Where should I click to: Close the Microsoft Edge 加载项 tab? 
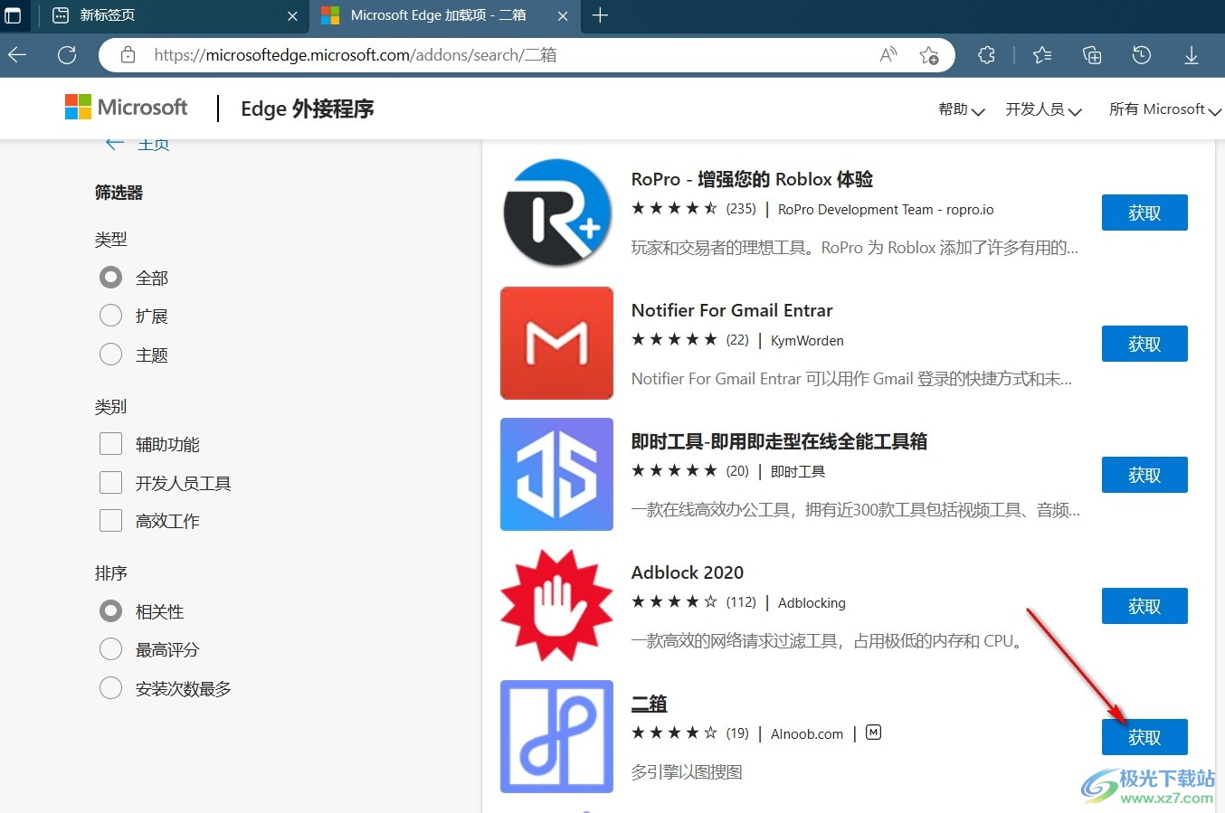click(x=563, y=15)
